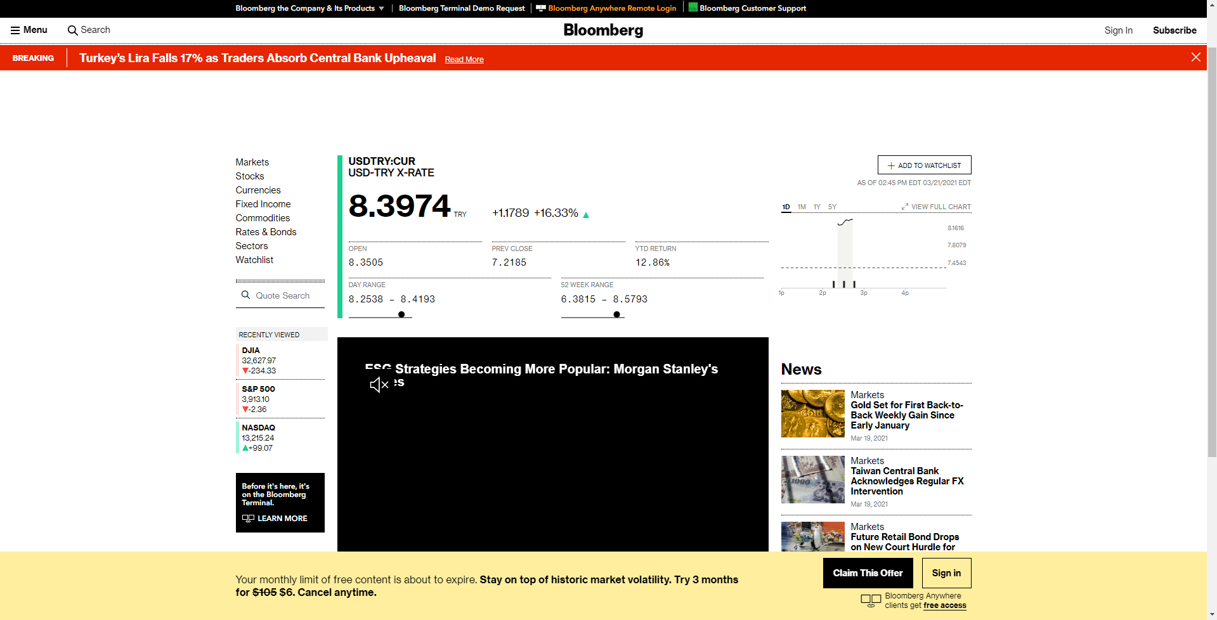Click the free access link
Viewport: 1217px width, 620px height.
click(945, 605)
